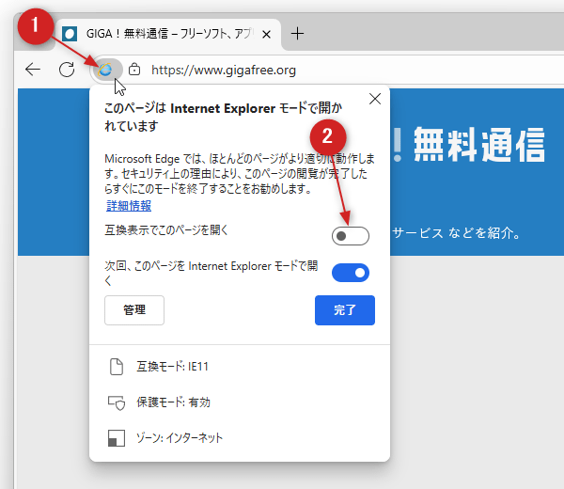Click the 管理 button
This screenshot has height=489, width=564.
[x=134, y=309]
